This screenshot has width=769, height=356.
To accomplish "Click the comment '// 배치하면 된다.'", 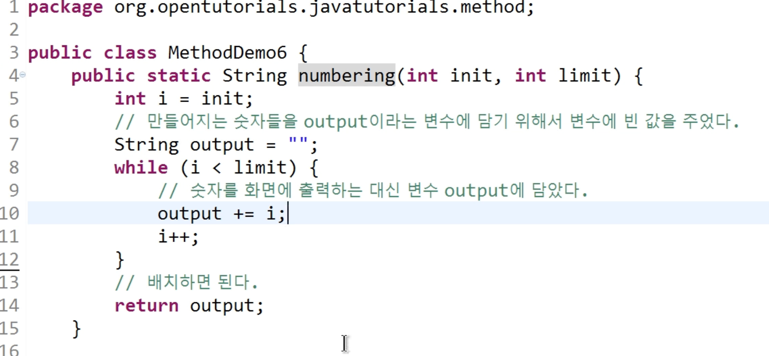I will click(x=186, y=282).
